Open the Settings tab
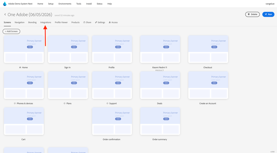 coord(100,22)
